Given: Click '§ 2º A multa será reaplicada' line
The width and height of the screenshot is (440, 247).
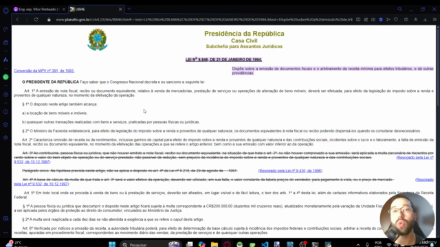Looking at the screenshot, I should (x=113, y=220).
